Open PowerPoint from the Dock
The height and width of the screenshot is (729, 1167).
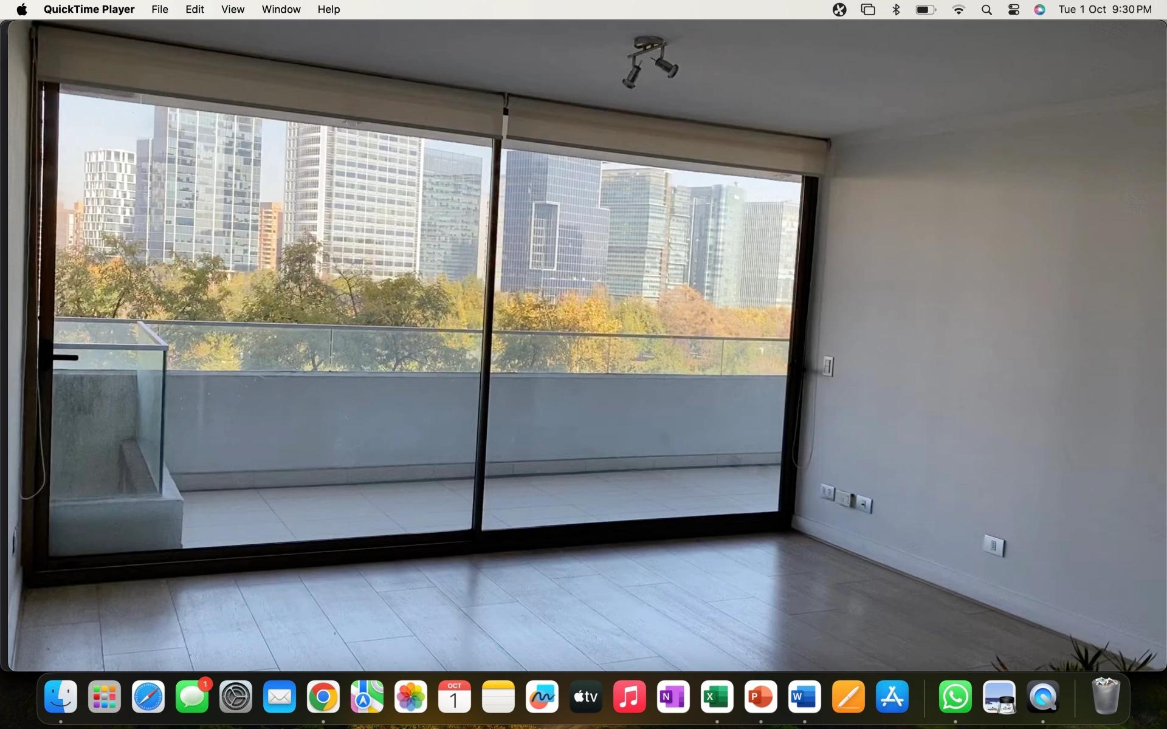(760, 697)
